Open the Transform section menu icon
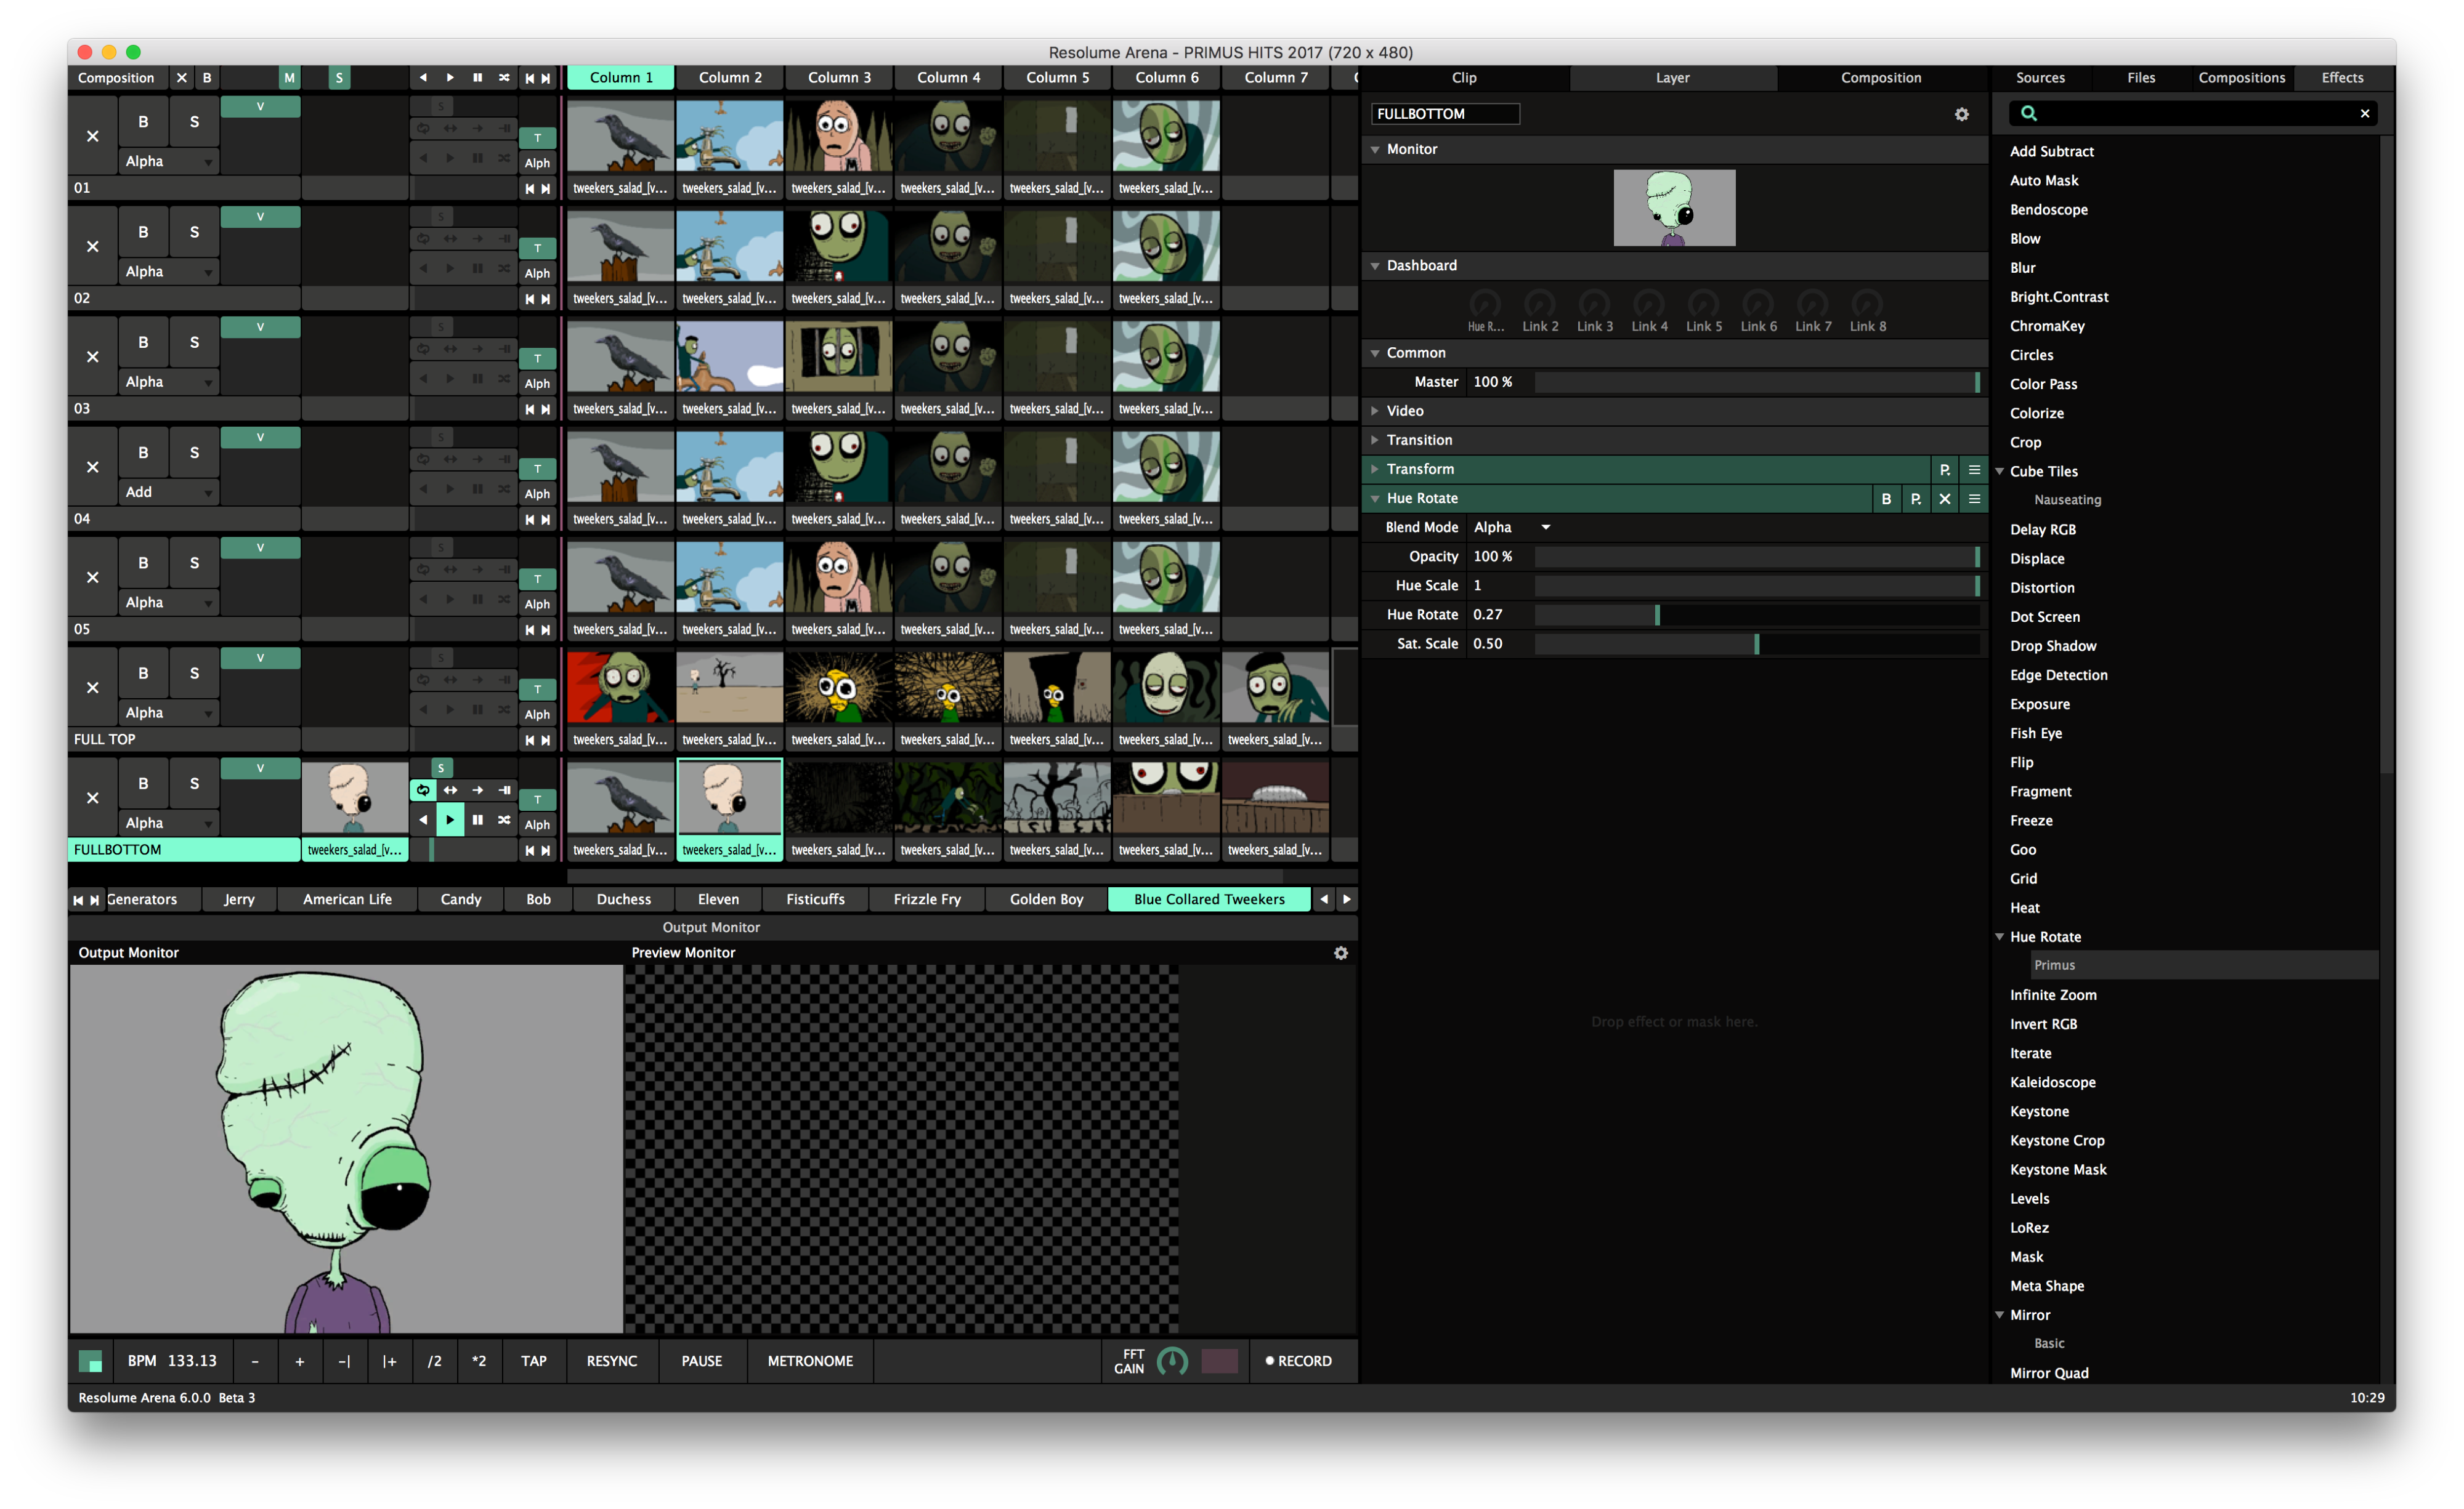This screenshot has height=1509, width=2464. click(1974, 470)
